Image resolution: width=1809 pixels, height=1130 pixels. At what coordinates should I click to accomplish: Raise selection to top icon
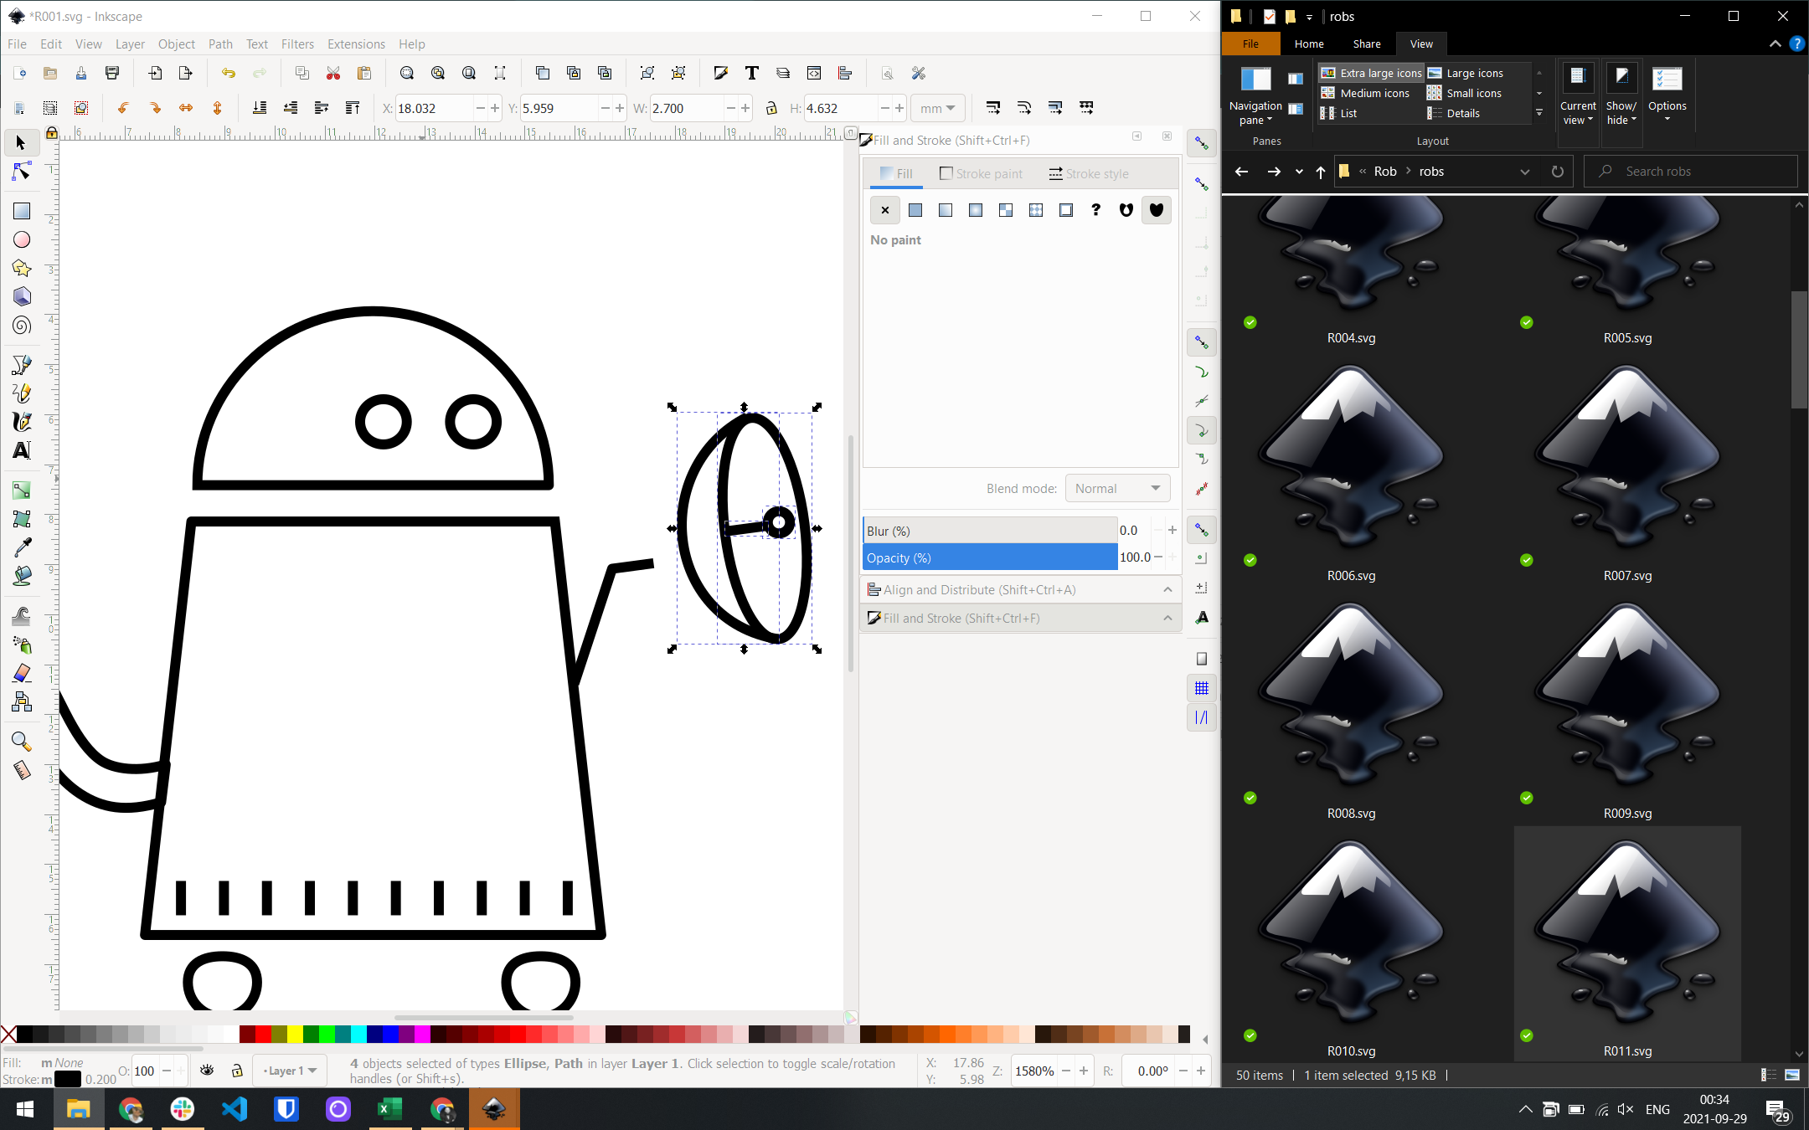[353, 108]
